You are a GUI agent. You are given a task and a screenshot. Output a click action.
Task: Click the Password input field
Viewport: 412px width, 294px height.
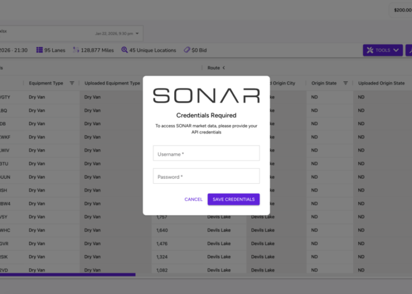click(206, 176)
